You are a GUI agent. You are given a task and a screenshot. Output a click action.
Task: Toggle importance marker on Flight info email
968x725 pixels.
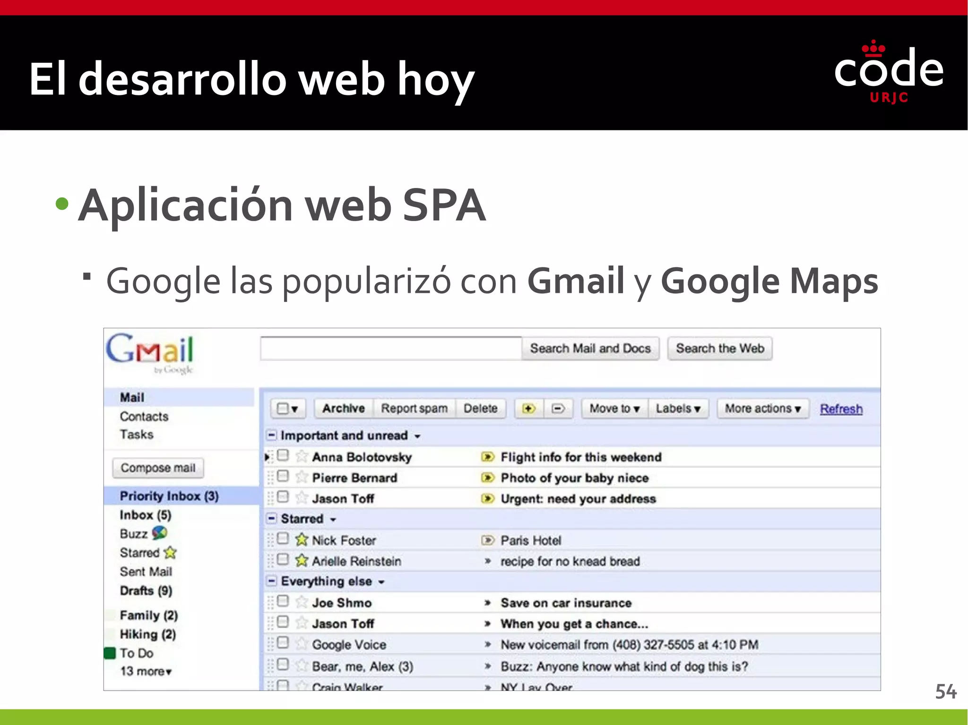[x=488, y=457]
